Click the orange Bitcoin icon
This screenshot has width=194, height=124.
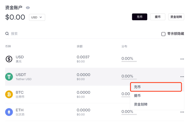click(x=9, y=94)
